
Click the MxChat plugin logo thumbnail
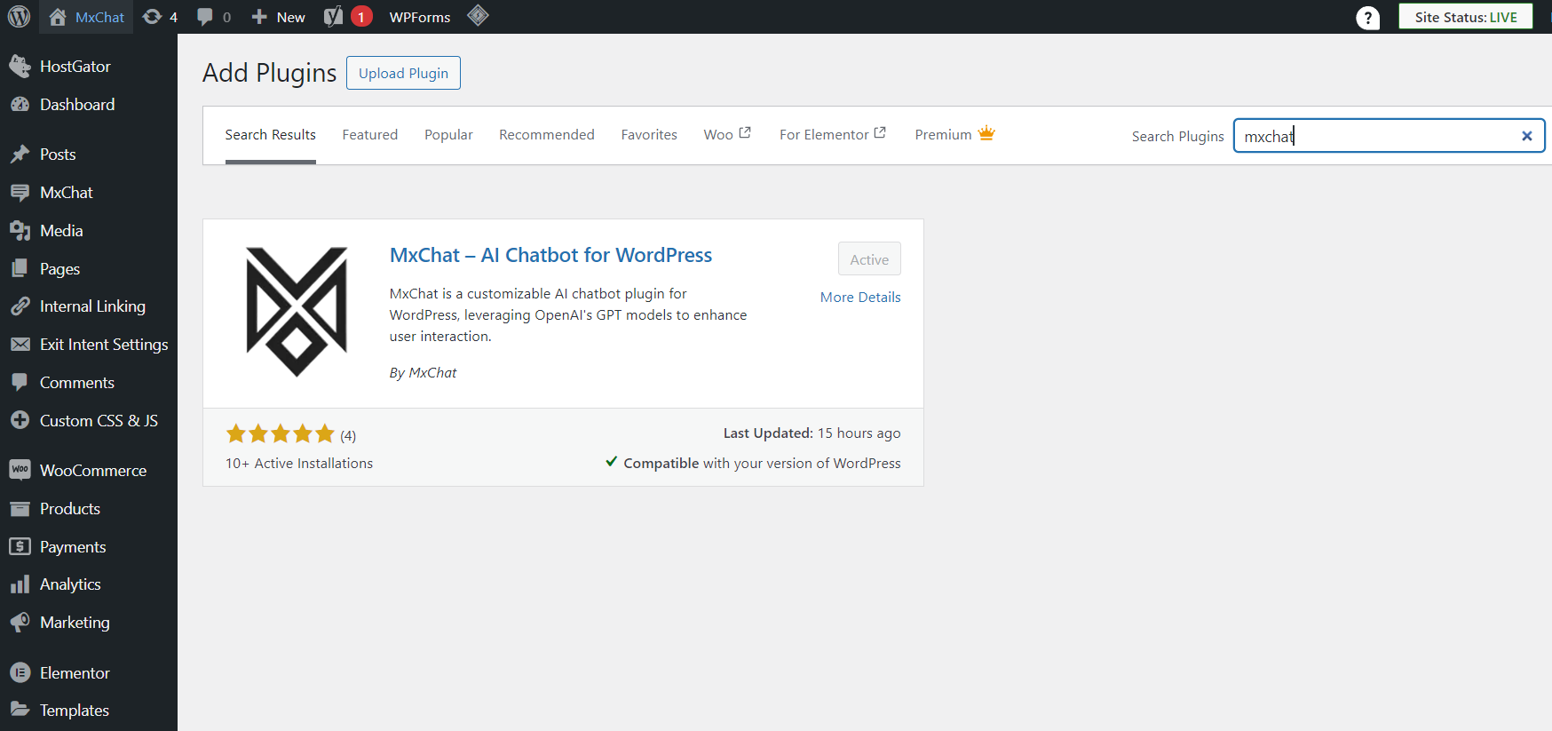pos(297,312)
